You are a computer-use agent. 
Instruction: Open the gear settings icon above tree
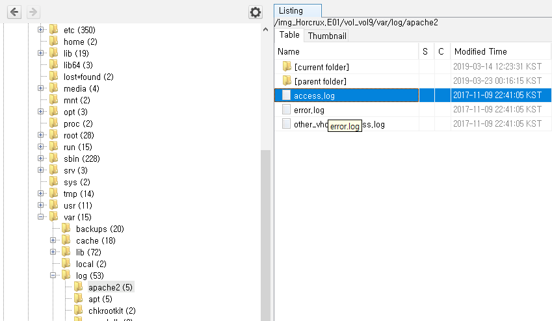[256, 12]
